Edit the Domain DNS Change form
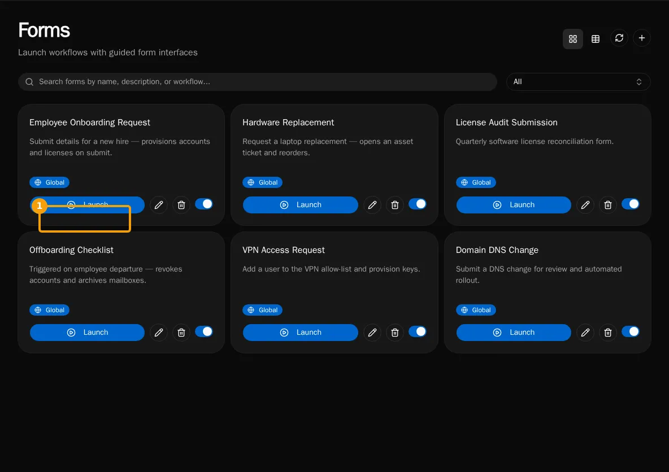The width and height of the screenshot is (669, 472). [x=585, y=332]
